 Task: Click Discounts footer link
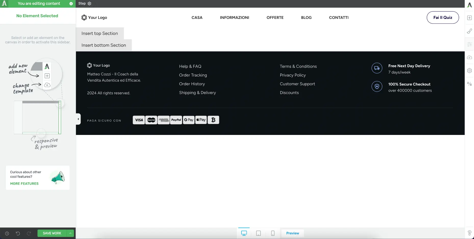tap(289, 93)
